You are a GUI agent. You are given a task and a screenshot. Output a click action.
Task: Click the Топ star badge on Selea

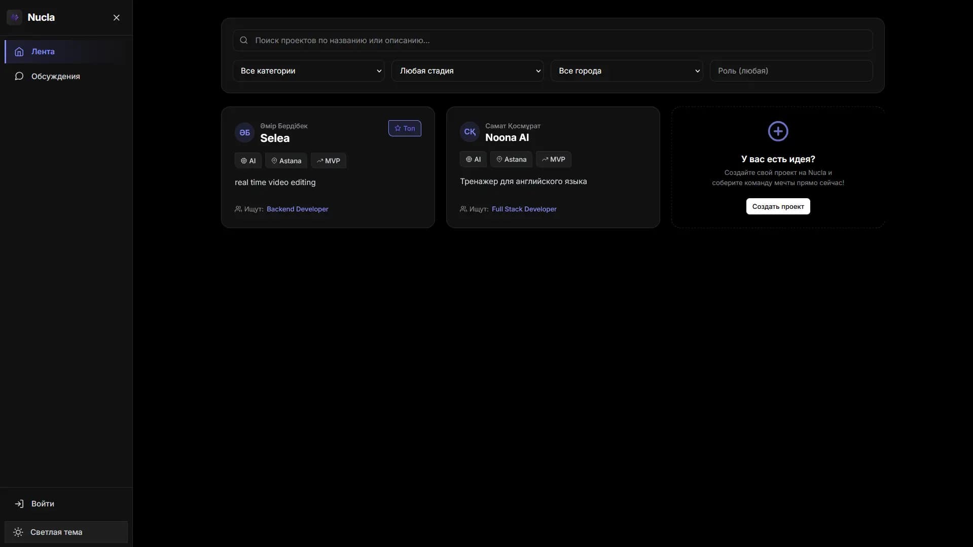(x=405, y=128)
